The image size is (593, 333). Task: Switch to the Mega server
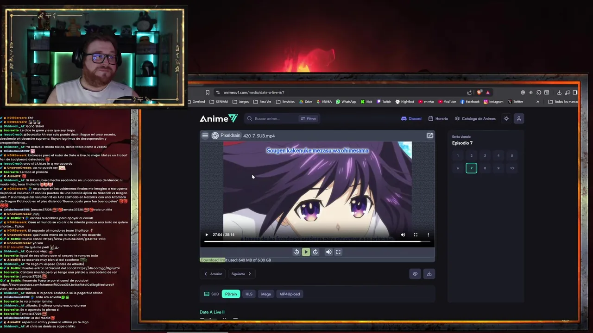point(266,294)
